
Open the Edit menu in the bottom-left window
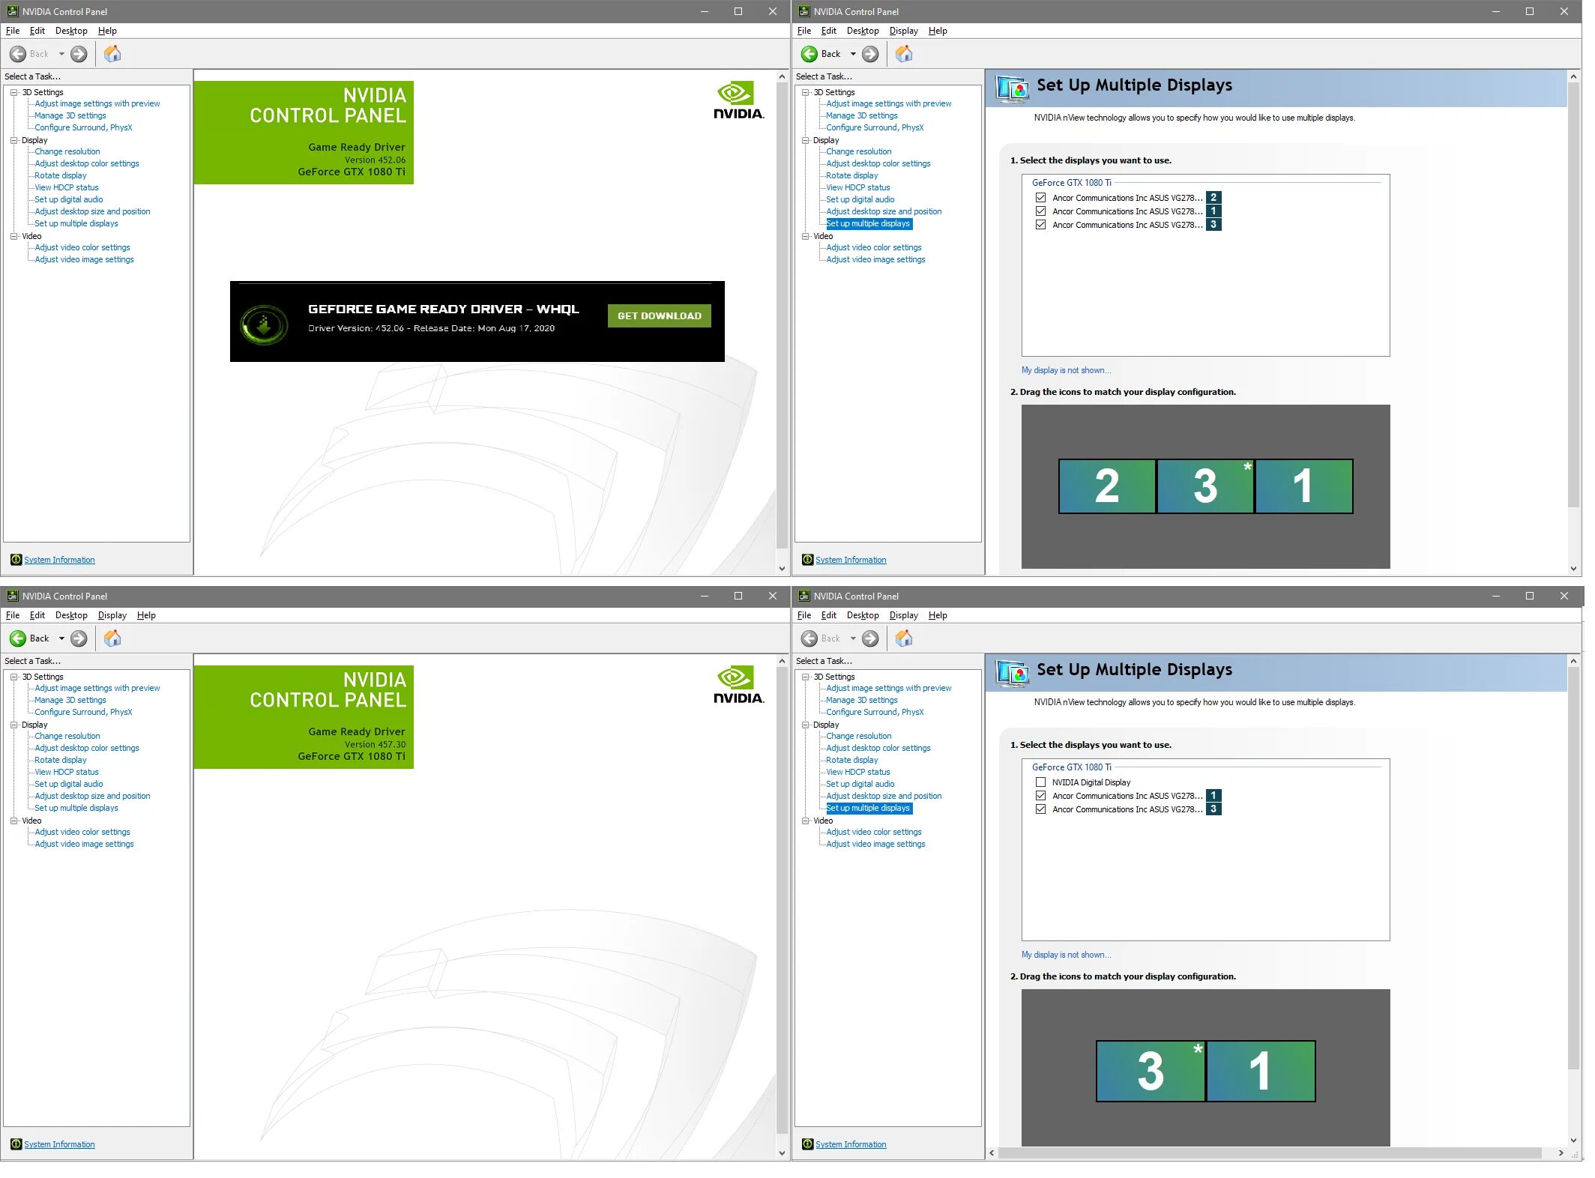coord(37,615)
